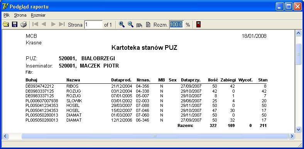The image size is (304, 149).
Task: Click production date '15/02/2007'
Action: click(122, 110)
